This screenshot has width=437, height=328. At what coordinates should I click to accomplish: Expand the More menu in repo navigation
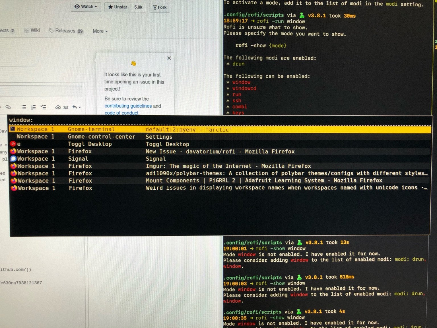coord(100,31)
